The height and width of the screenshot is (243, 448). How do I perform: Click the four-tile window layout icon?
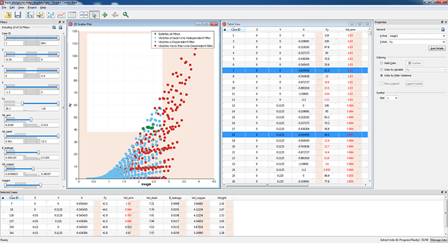pyautogui.click(x=84, y=15)
